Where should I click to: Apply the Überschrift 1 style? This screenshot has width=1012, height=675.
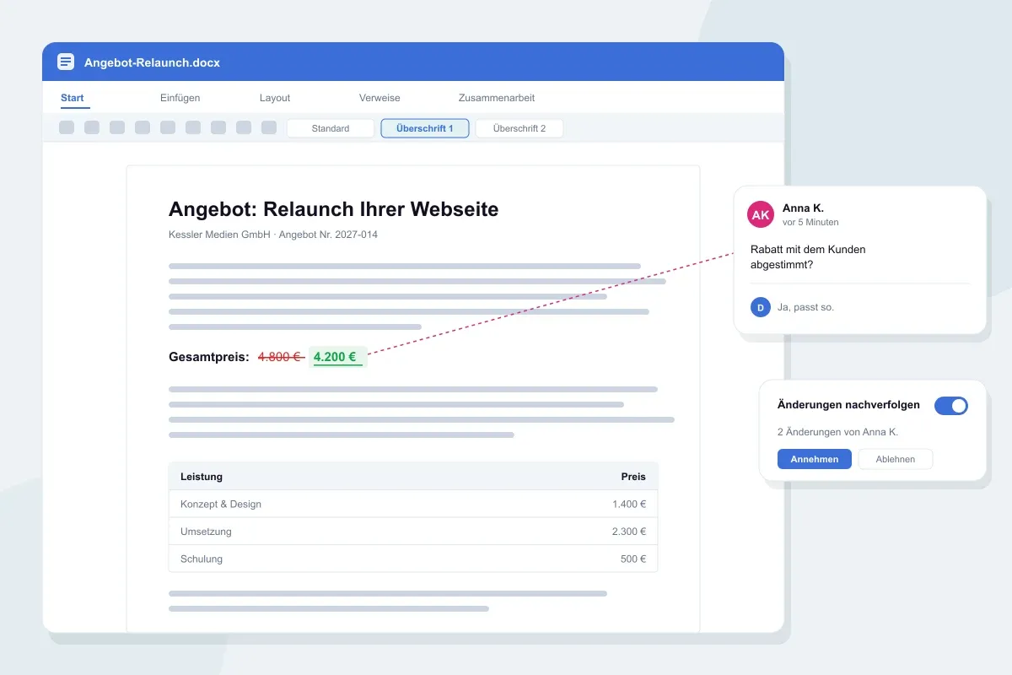425,128
